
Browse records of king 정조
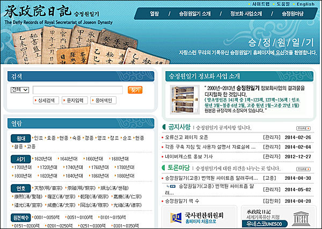click(x=114, y=138)
